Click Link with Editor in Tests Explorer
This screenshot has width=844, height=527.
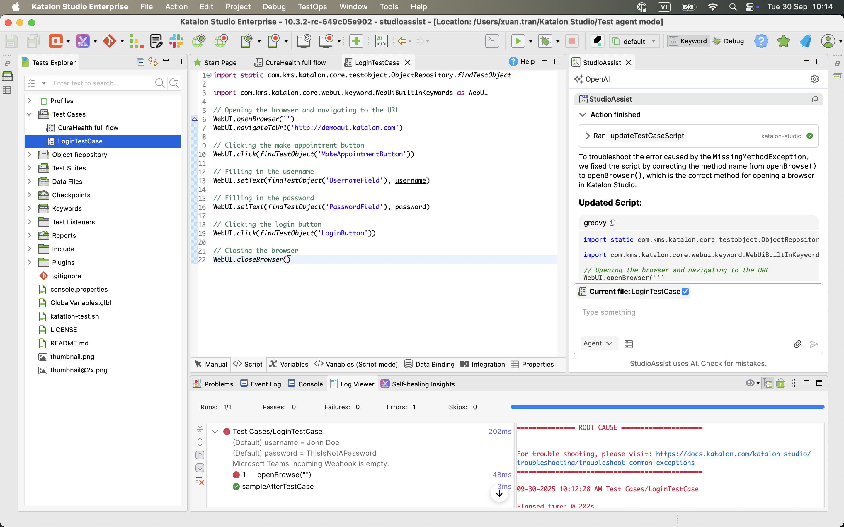pos(153,62)
